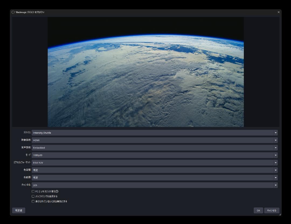Expand the 映像接続 dropdown set to HDMI

(x=154, y=140)
